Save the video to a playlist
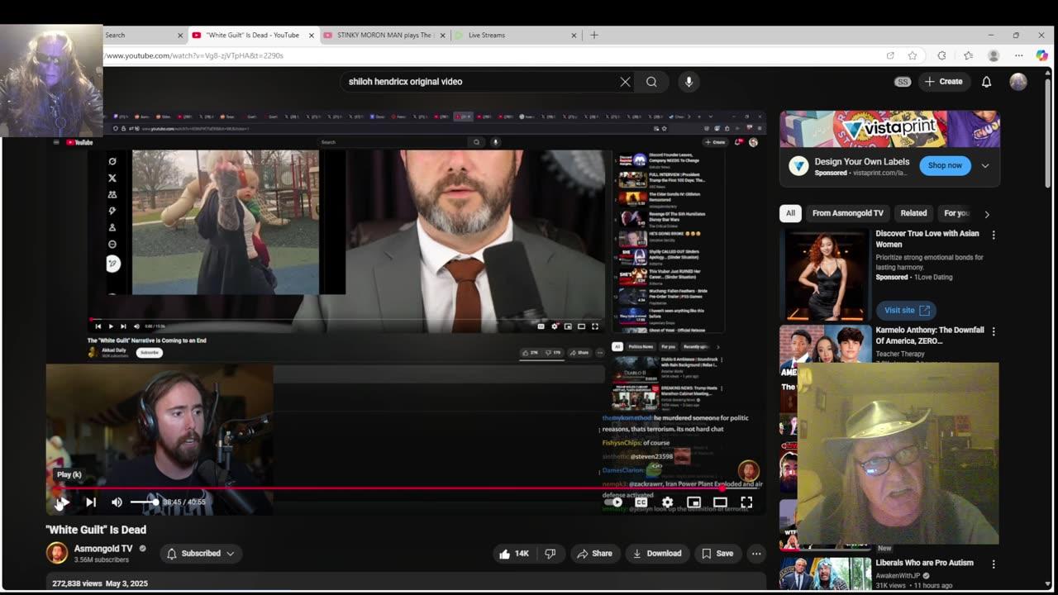 point(717,554)
